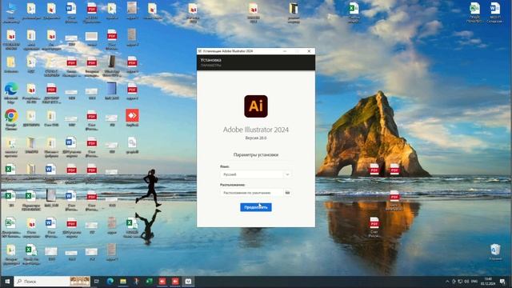Open the green Excel icon on the taskbar
This screenshot has height=288, width=512.
coord(150,281)
